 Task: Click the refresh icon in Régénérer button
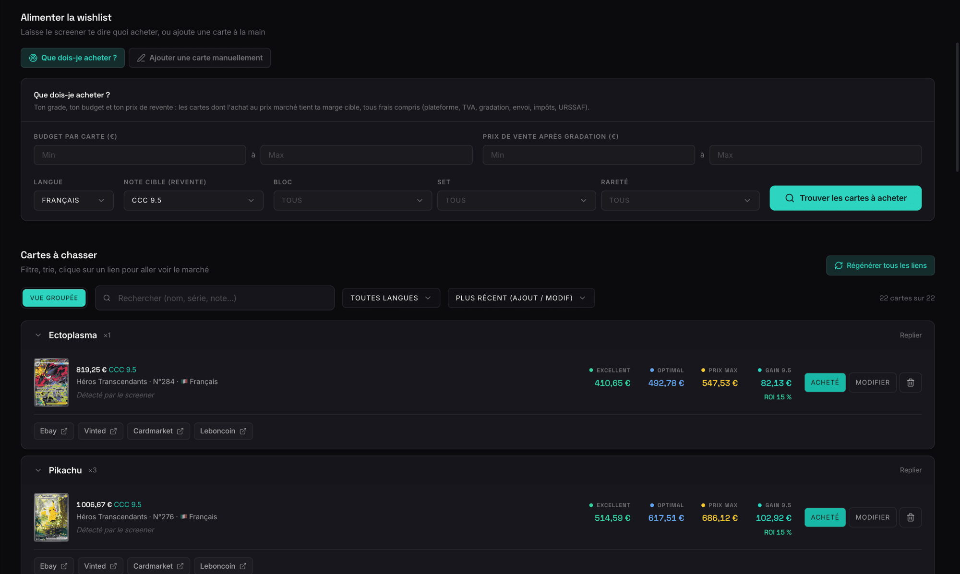tap(839, 265)
